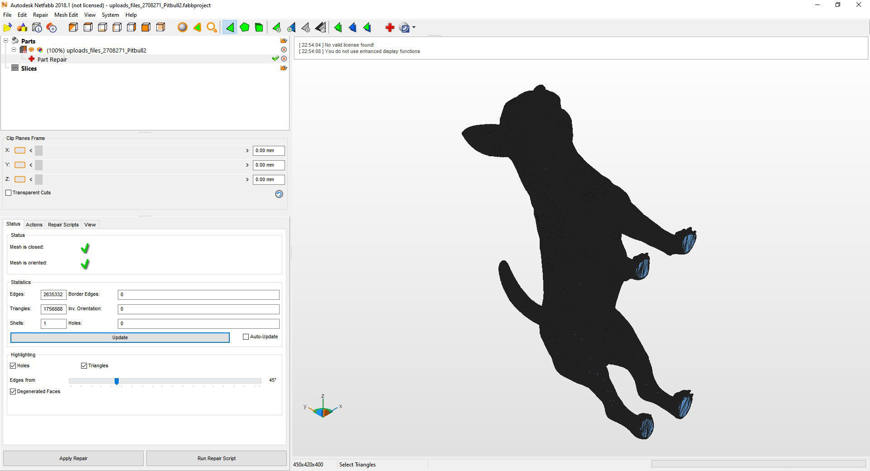Image resolution: width=870 pixels, height=471 pixels.
Task: Select the Slices tree item
Action: pyautogui.click(x=29, y=68)
